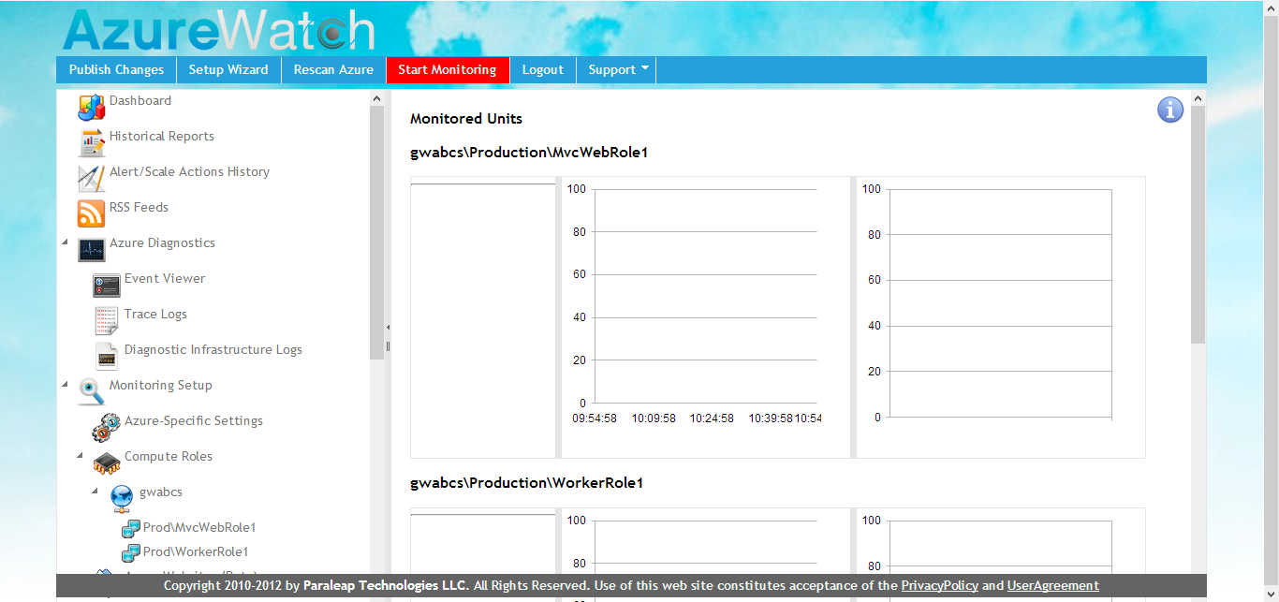Open Trace Logs from the tree
The image size is (1279, 602).
click(155, 314)
